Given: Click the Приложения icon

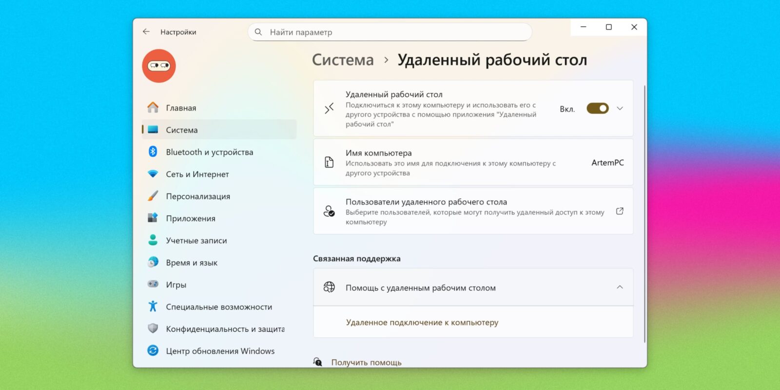Looking at the screenshot, I should (153, 218).
